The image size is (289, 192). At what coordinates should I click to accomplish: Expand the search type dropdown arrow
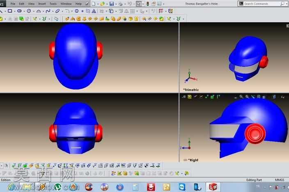click(287, 4)
